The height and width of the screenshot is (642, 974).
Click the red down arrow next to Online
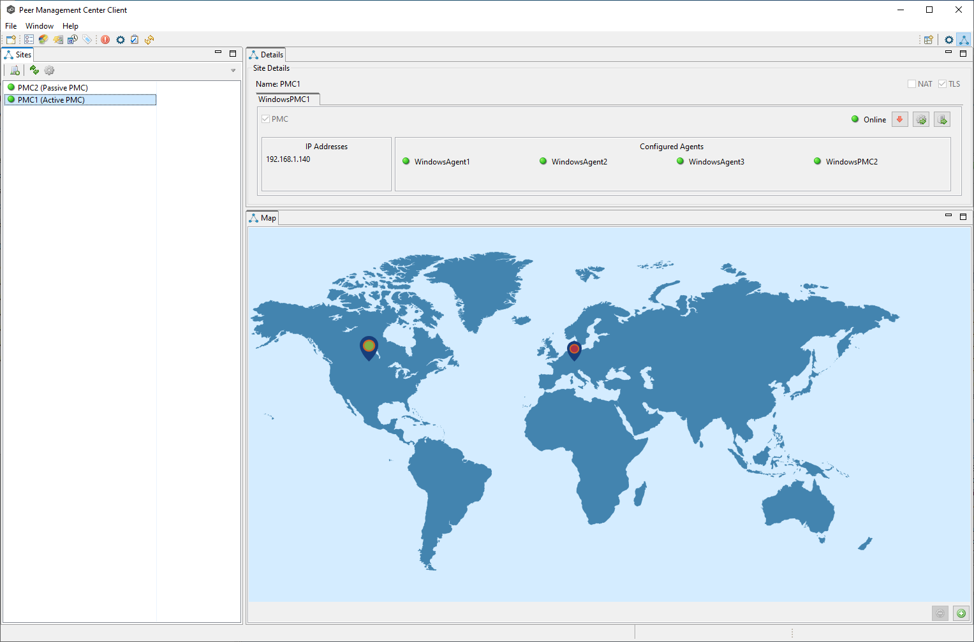(899, 119)
